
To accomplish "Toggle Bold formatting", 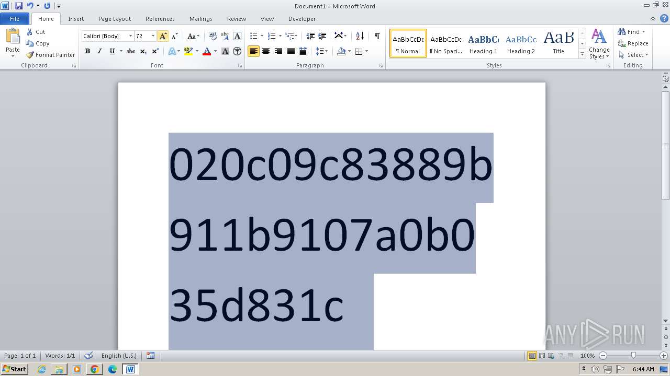I will pyautogui.click(x=87, y=51).
